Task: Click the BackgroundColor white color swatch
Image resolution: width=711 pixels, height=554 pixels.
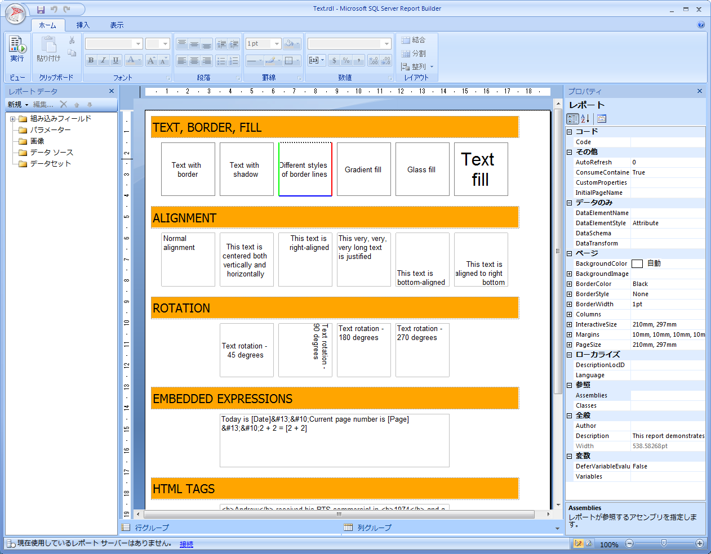Action: [x=637, y=264]
